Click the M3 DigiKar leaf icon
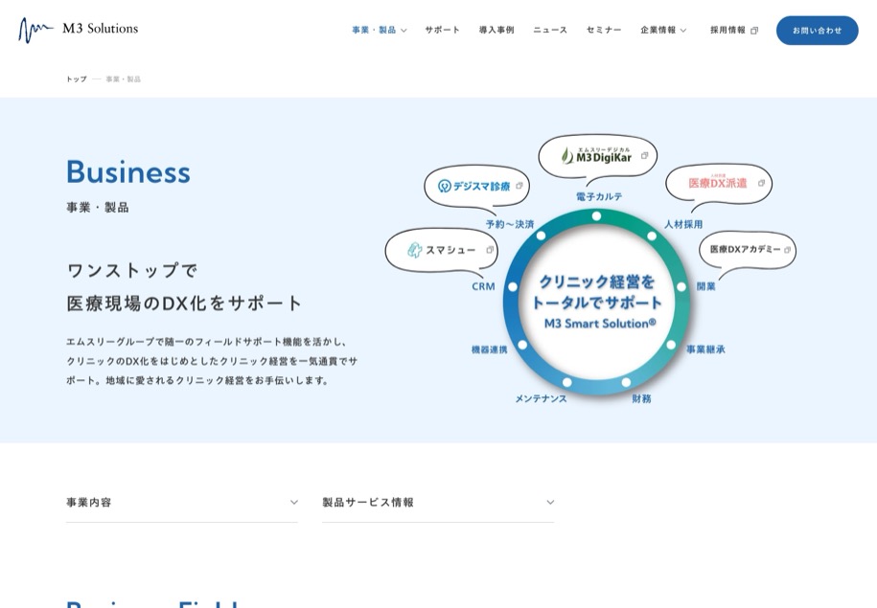 point(567,155)
